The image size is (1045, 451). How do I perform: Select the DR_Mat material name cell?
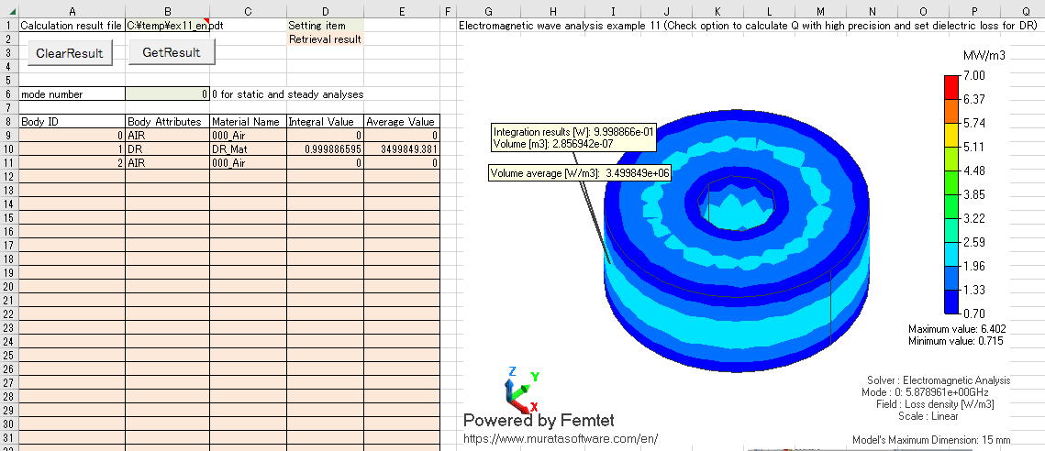248,148
